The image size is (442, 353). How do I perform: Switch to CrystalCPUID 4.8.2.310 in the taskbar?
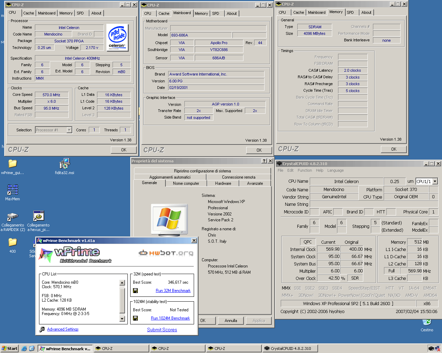point(291,349)
